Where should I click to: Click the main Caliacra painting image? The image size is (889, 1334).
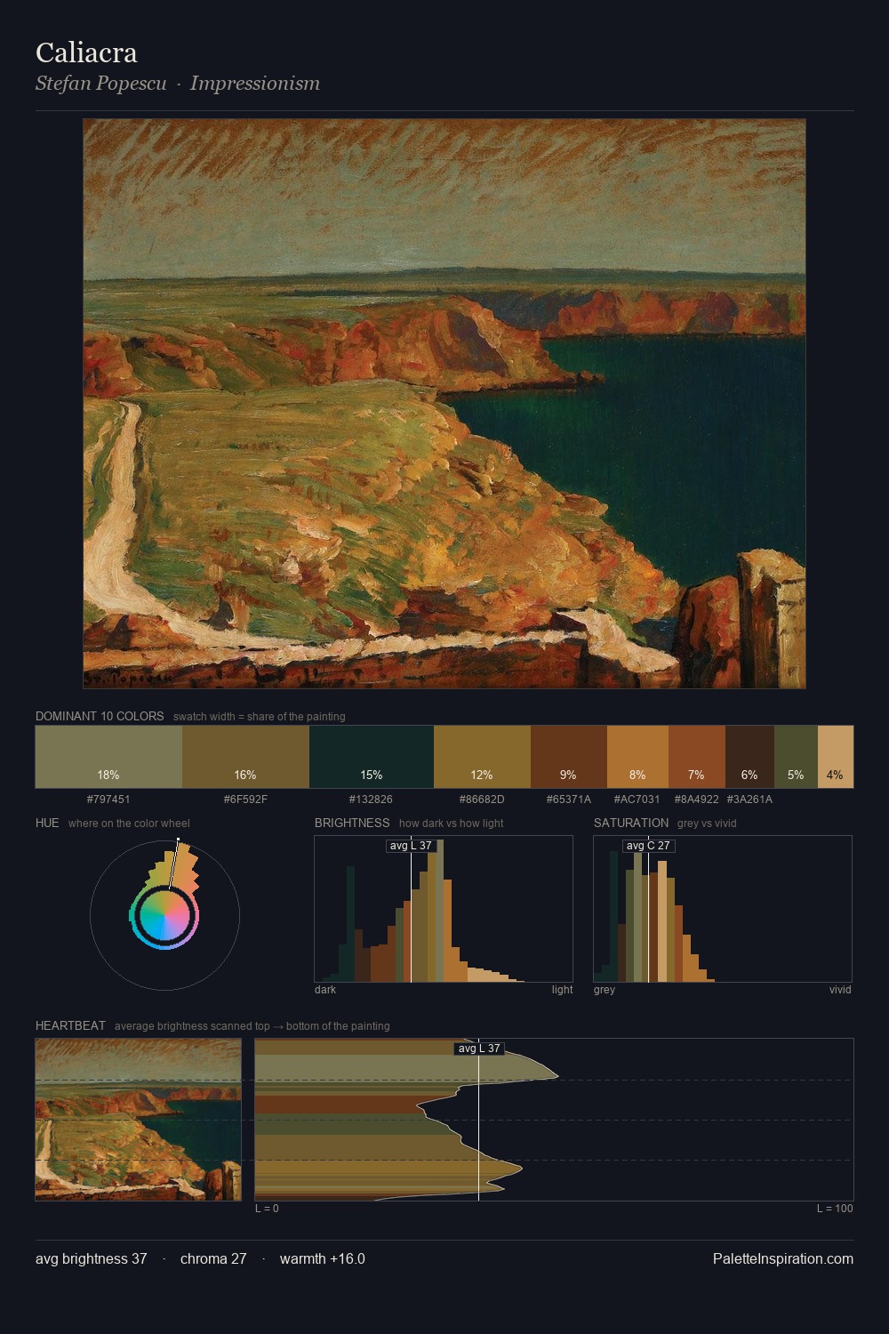point(444,404)
